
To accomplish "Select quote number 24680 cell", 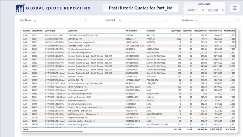I will click(35, 56).
